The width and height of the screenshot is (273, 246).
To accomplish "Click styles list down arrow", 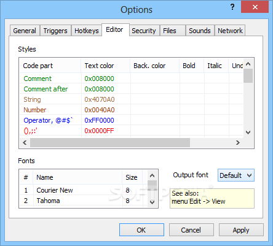I will pos(248,133).
